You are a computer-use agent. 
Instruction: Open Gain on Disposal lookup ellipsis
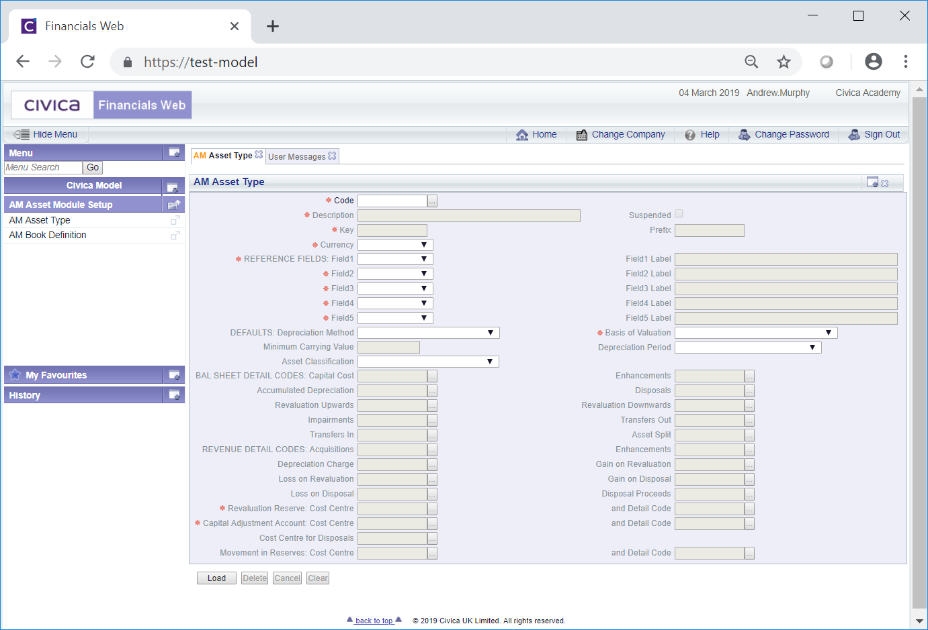[749, 480]
